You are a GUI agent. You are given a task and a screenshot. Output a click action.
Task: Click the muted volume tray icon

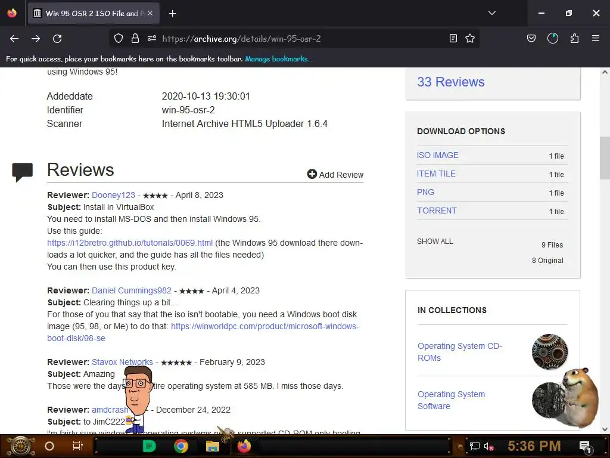point(488,446)
